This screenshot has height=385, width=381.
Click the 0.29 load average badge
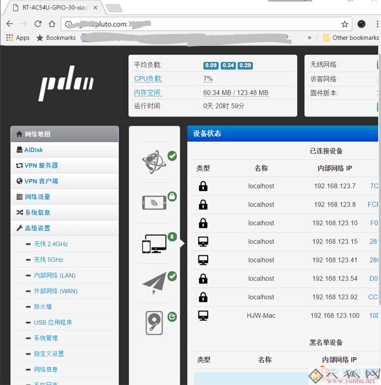[x=245, y=65]
